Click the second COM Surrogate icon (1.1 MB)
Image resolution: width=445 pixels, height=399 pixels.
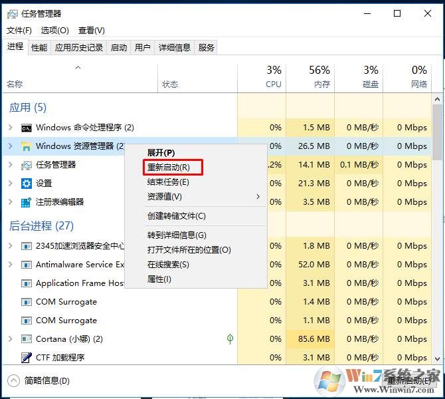[x=27, y=321]
